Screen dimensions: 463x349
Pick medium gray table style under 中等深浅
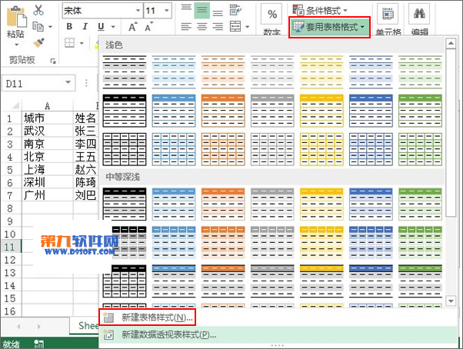pyautogui.click(x=272, y=204)
